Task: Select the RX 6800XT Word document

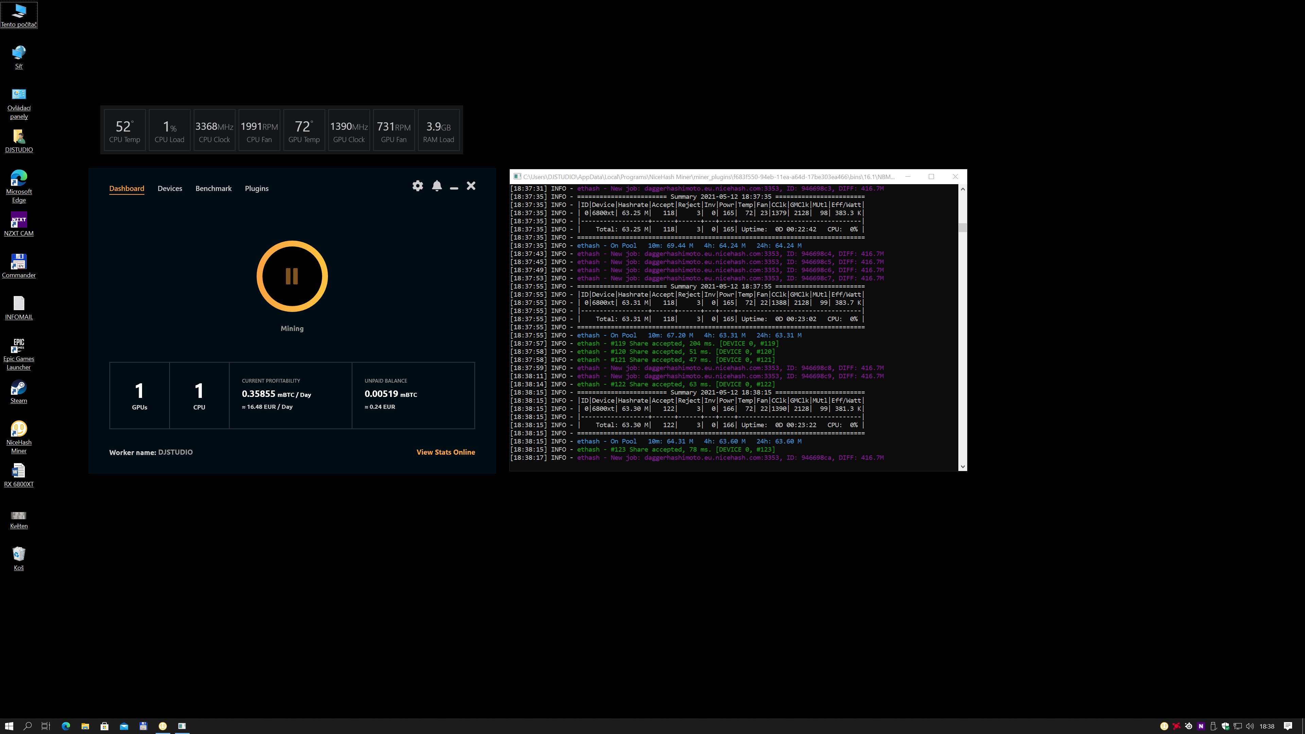Action: tap(19, 475)
